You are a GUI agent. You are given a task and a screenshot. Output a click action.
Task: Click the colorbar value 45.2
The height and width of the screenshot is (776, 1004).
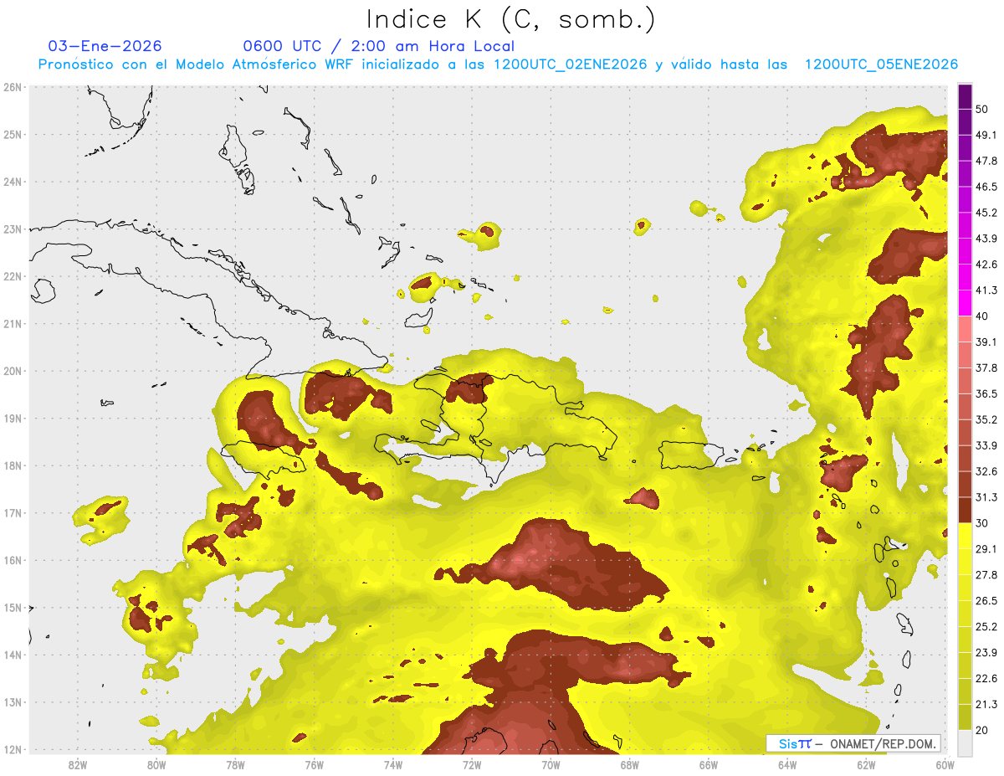tap(986, 213)
